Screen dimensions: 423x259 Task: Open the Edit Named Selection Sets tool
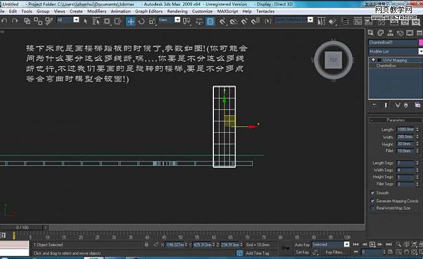pos(268,21)
